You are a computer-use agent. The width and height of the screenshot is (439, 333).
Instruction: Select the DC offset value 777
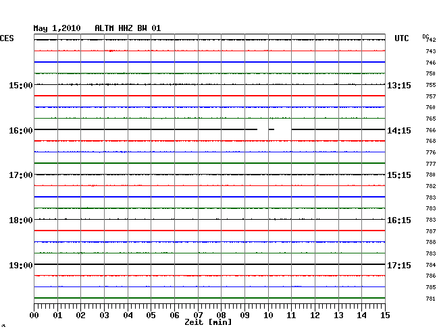(431, 164)
